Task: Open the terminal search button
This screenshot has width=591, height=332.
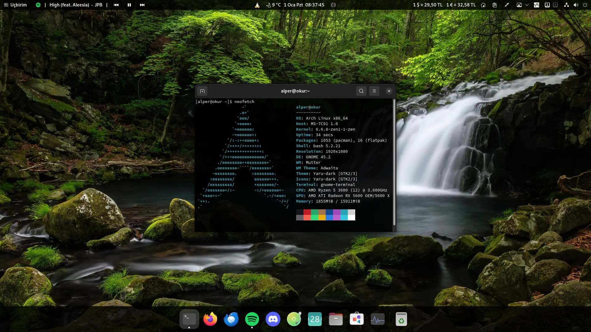Action: click(361, 91)
